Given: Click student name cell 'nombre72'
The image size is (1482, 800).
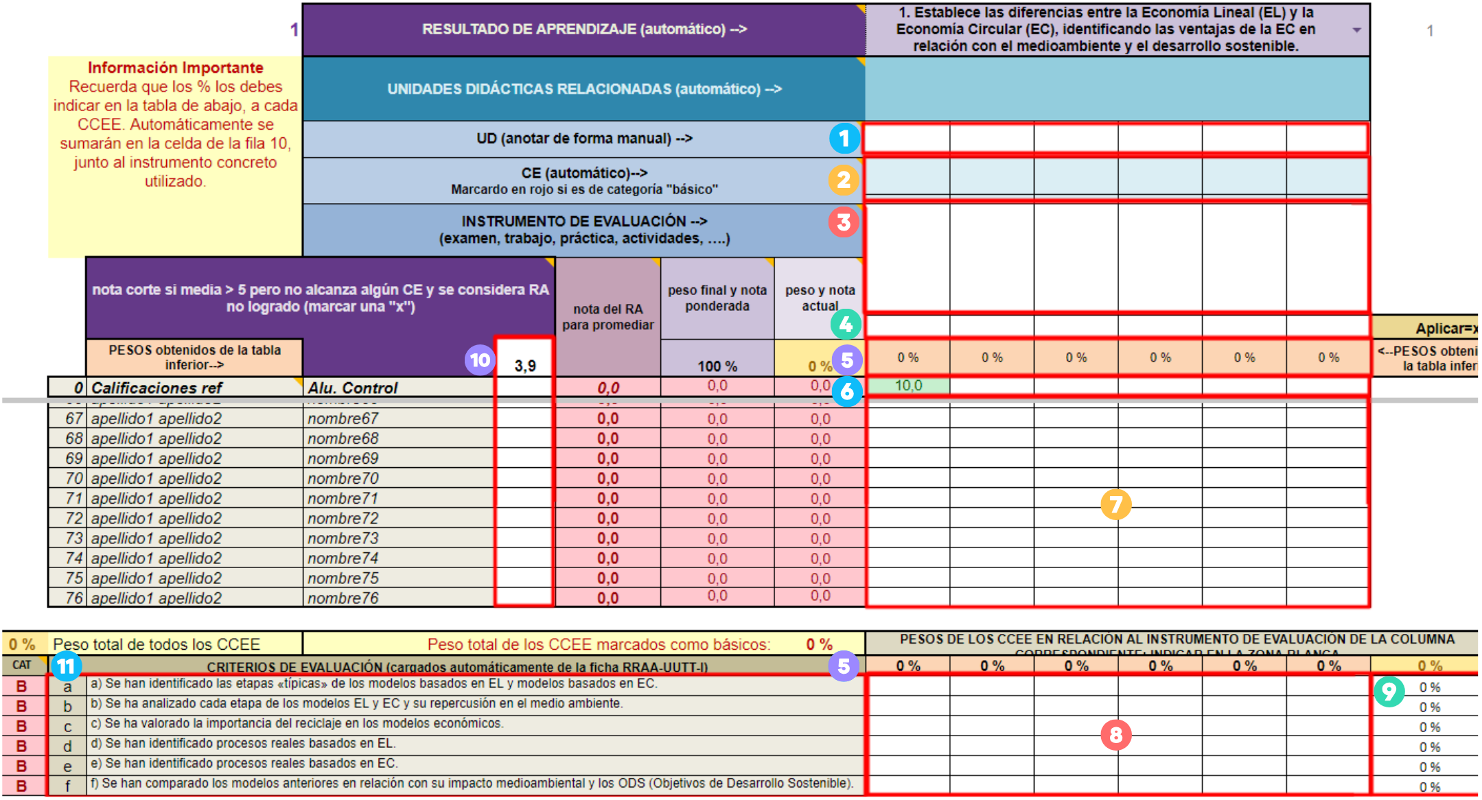Looking at the screenshot, I should (x=400, y=518).
